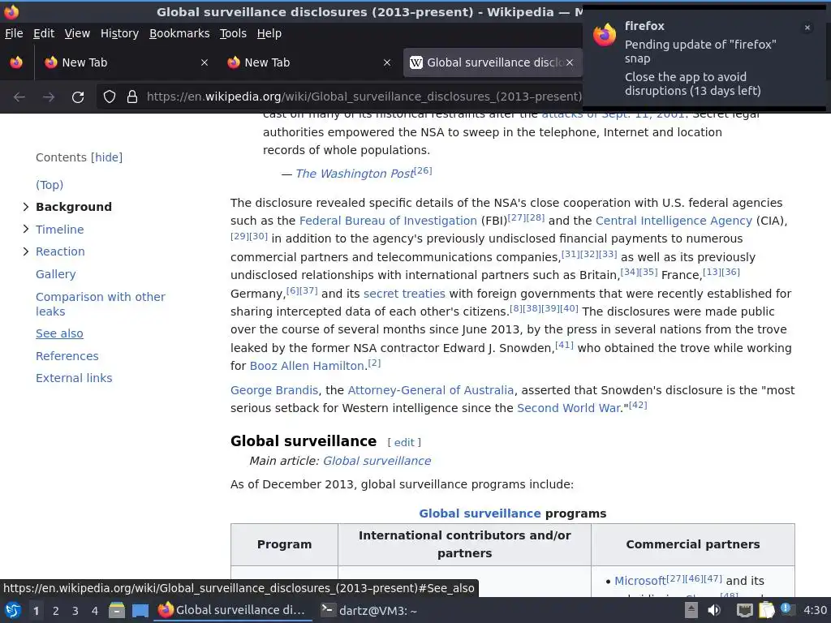831x623 pixels.
Task: Open the network status tray icon
Action: click(x=745, y=610)
